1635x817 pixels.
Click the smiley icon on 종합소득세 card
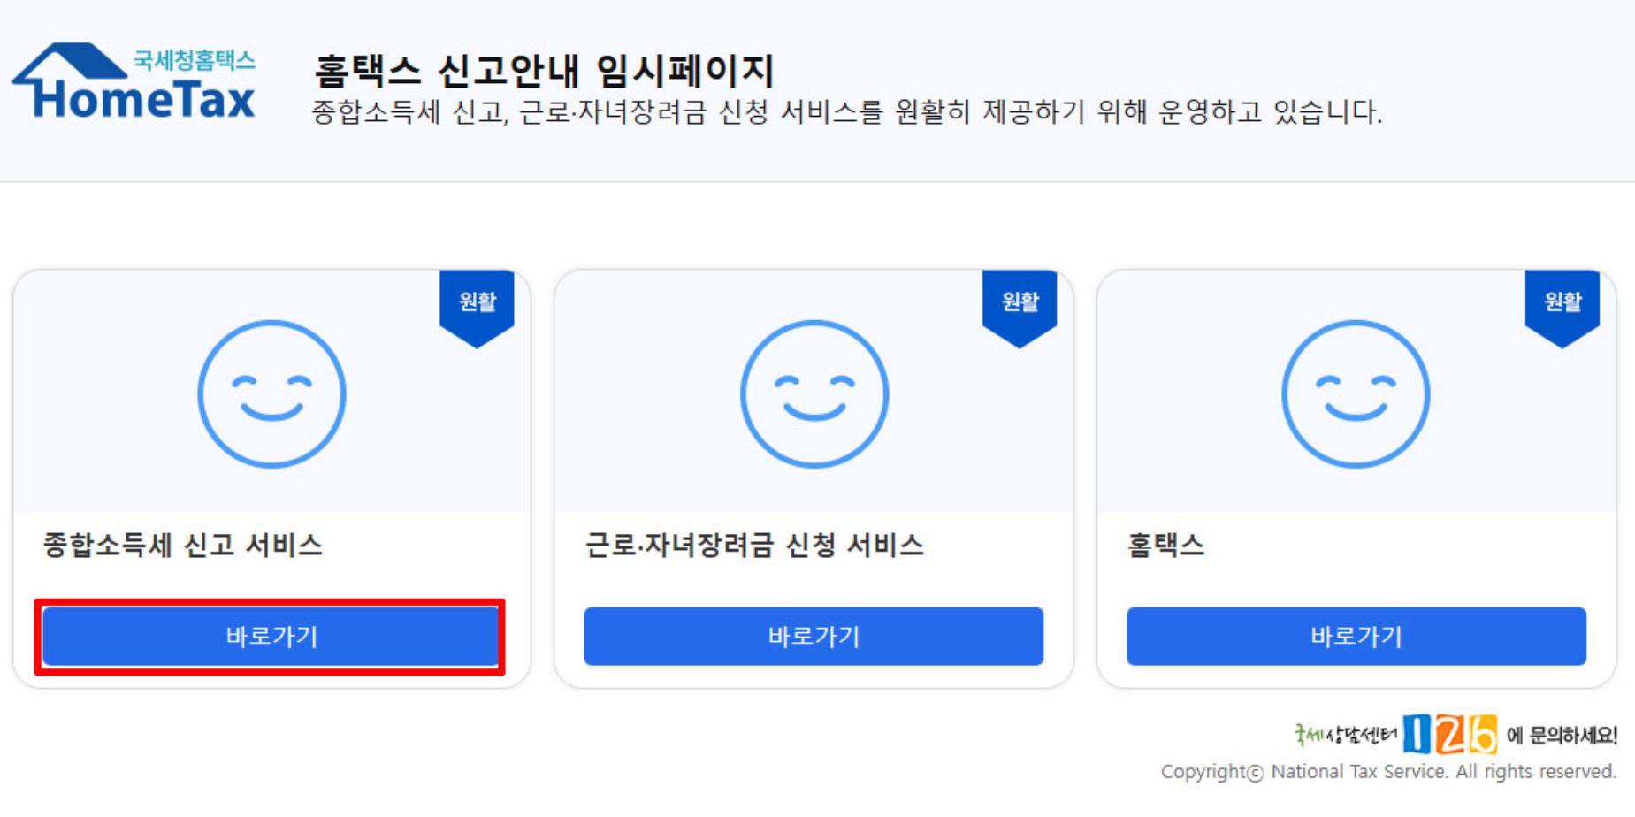tap(272, 395)
